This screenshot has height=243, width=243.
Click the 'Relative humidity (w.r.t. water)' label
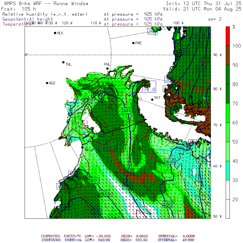tap(45, 14)
